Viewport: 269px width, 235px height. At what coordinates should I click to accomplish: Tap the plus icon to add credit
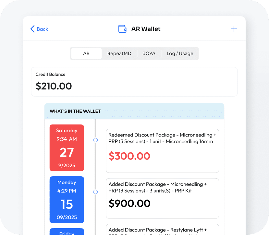click(234, 29)
